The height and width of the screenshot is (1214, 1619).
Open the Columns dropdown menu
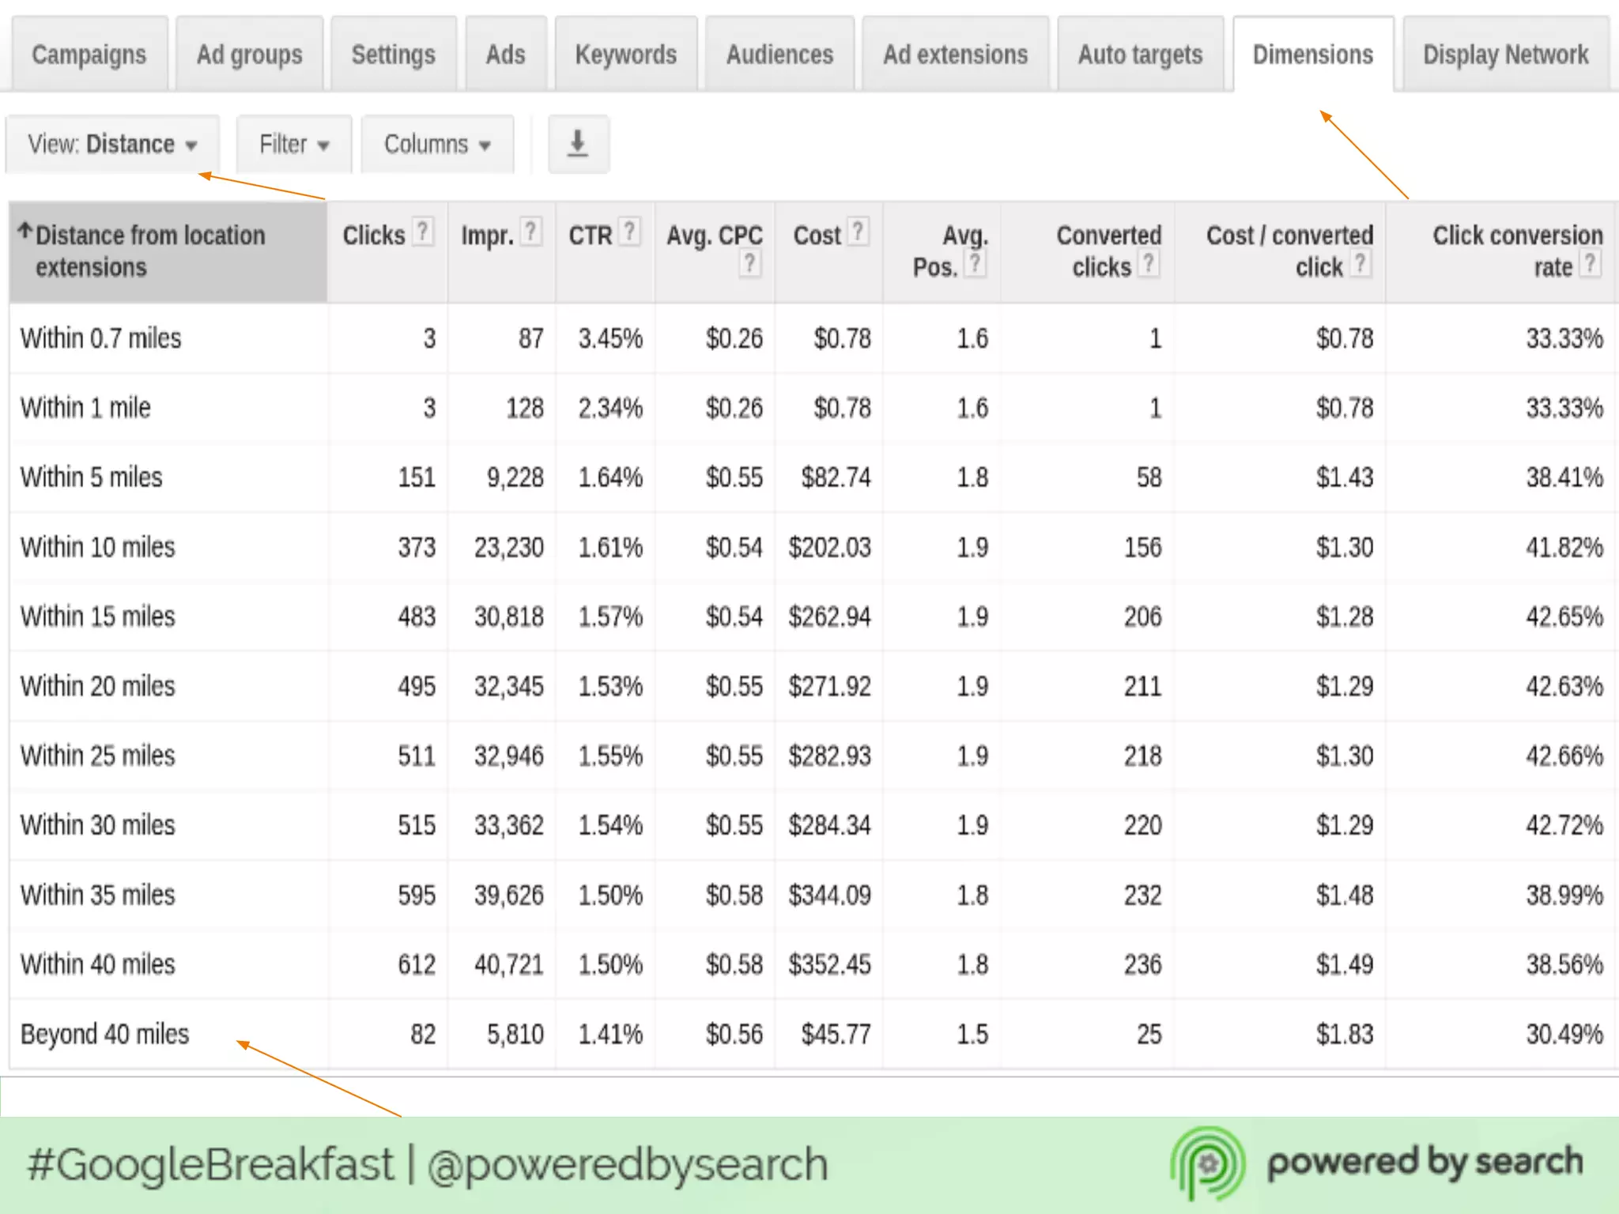coord(437,145)
